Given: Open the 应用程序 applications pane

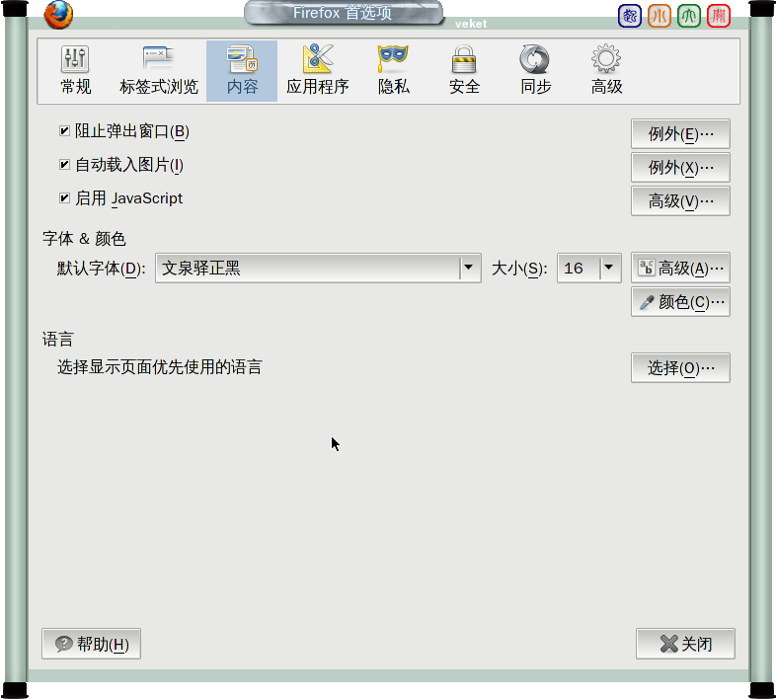Looking at the screenshot, I should 318,71.
